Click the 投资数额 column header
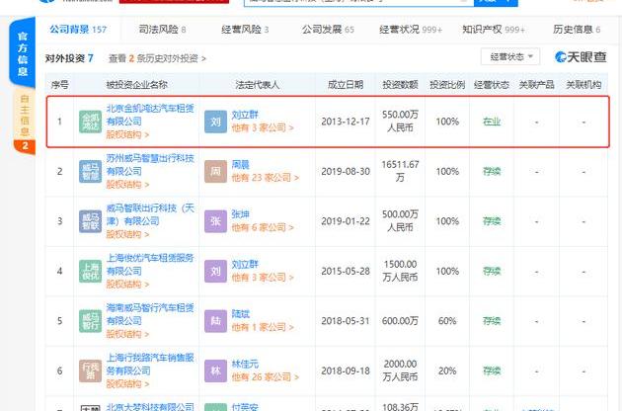 click(400, 85)
